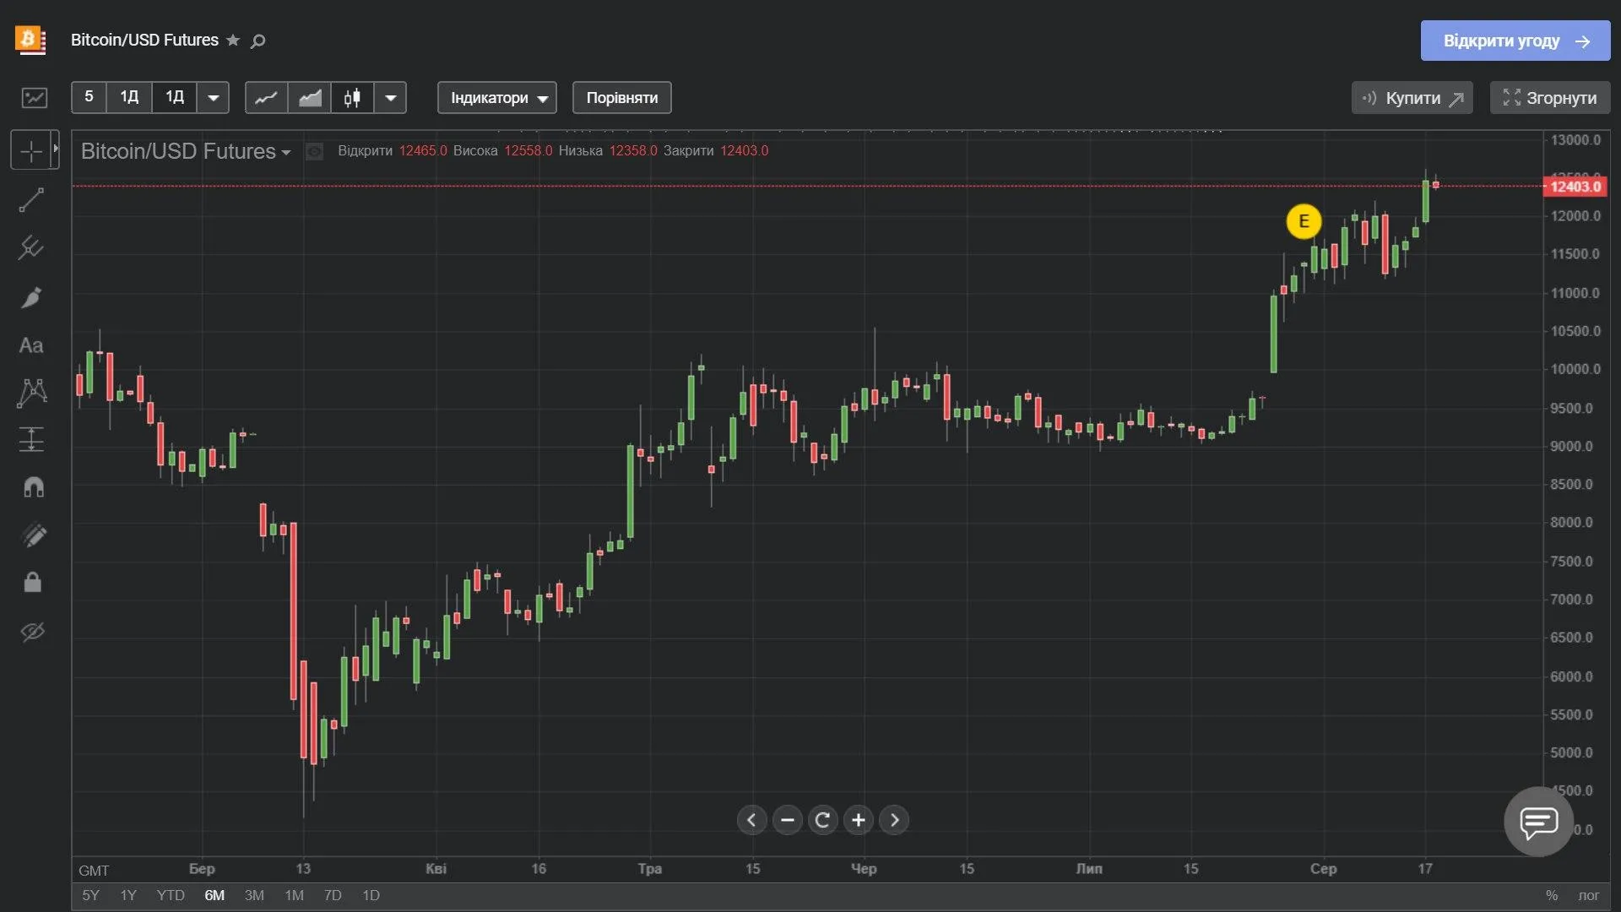Select the YTD time range
Viewport: 1621px width, 912px height.
point(171,895)
